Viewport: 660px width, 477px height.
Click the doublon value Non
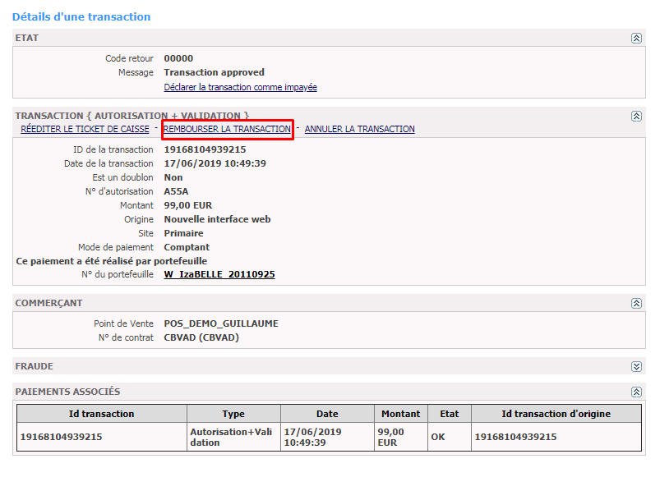point(173,177)
